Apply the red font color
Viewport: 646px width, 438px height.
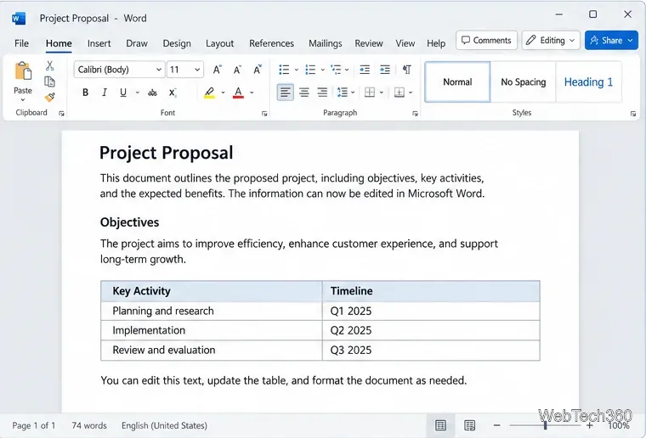pos(238,93)
